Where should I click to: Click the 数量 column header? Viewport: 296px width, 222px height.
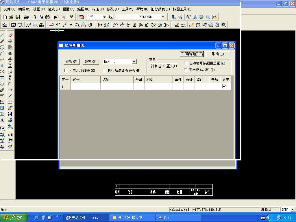[139, 80]
